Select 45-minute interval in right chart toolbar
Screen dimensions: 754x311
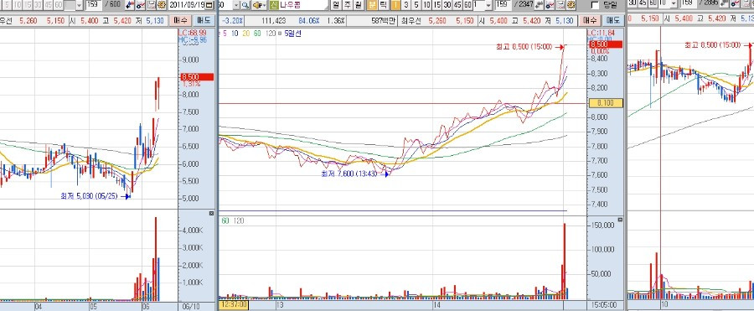click(x=643, y=3)
